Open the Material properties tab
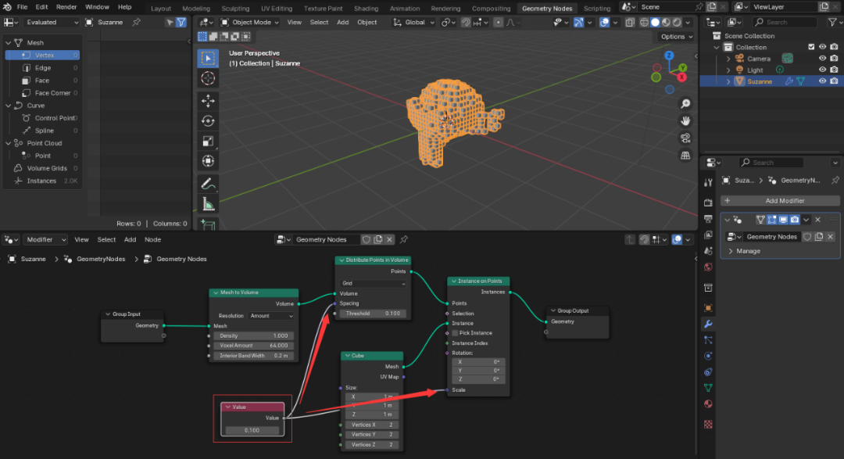Screen dimensions: 844x459 (708, 403)
